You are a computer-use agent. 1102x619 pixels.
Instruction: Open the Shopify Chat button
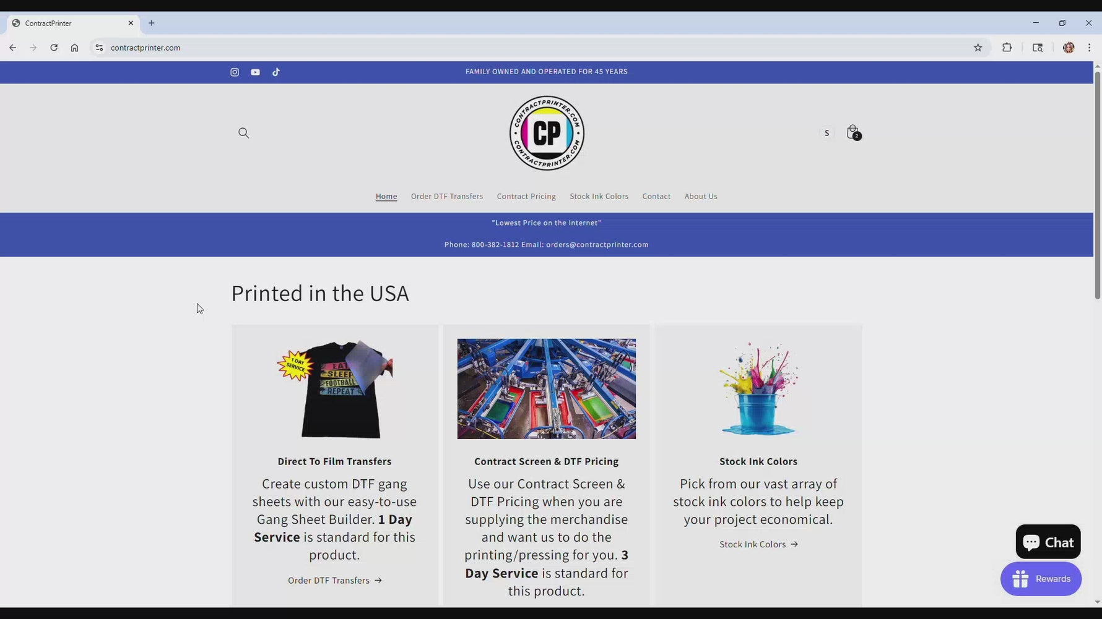click(1048, 542)
